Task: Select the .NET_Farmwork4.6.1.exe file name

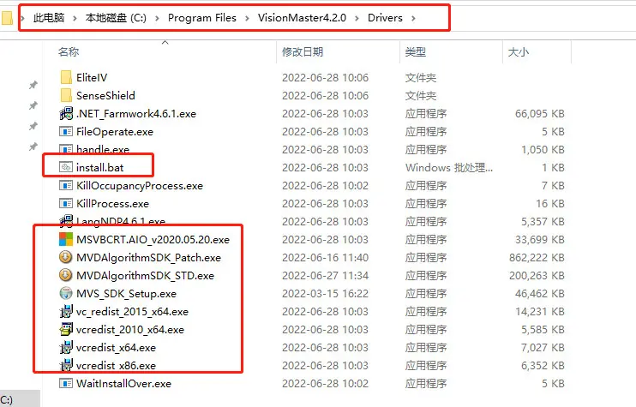Action: (x=136, y=113)
